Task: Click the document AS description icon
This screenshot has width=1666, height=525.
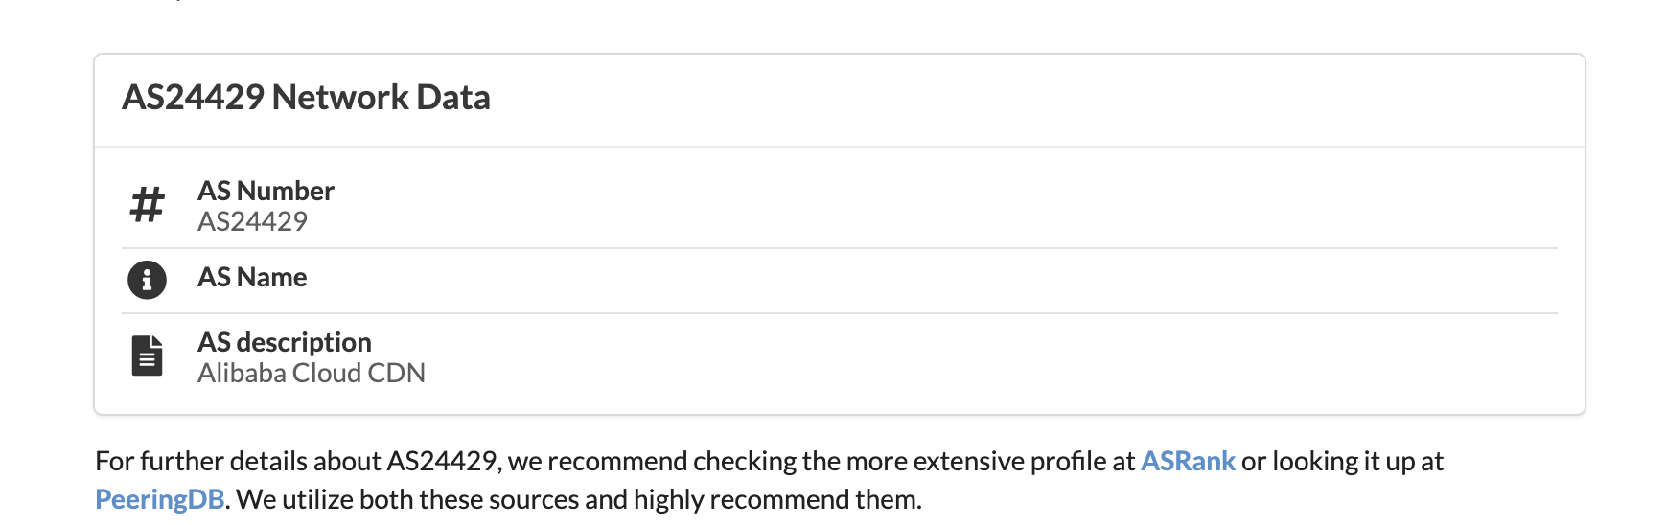Action: point(147,355)
